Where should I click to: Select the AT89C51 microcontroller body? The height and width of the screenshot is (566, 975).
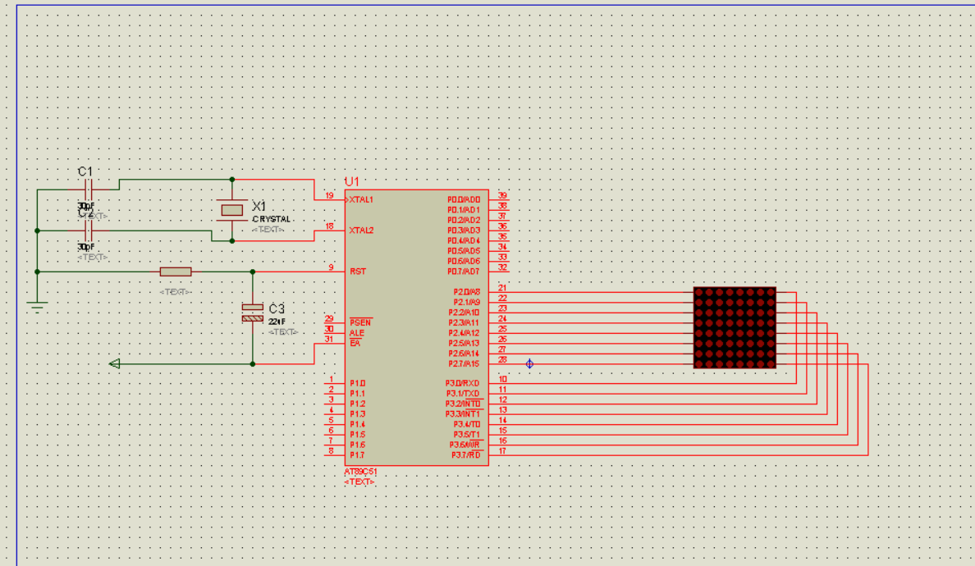coord(417,327)
